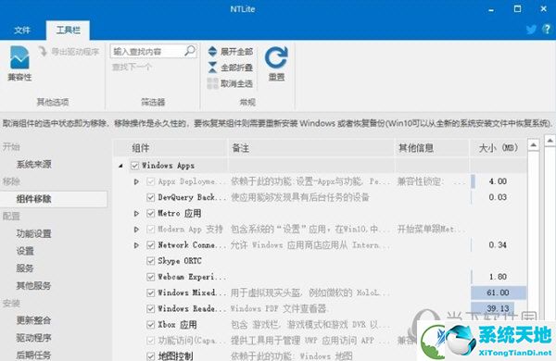Click the outer window scroll-up arrow

coord(550,141)
